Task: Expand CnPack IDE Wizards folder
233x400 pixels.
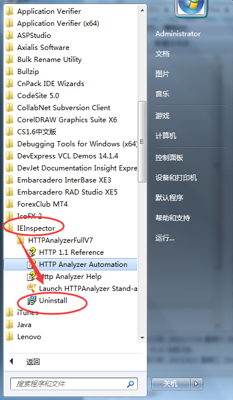Action: pyautogui.click(x=51, y=83)
